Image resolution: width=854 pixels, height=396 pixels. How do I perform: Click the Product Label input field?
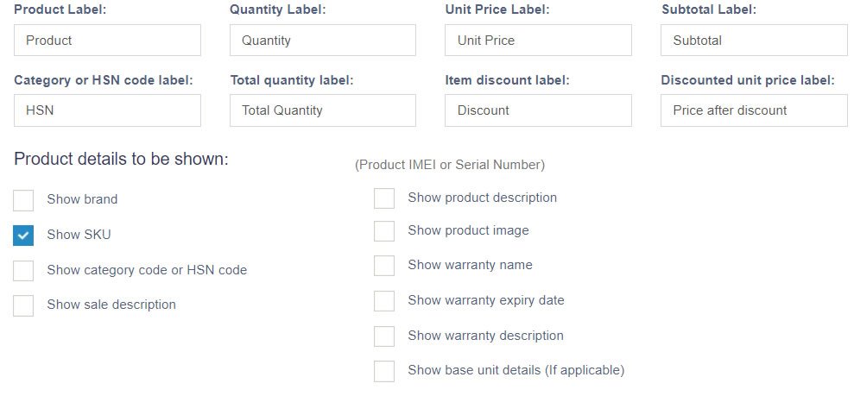(x=107, y=41)
